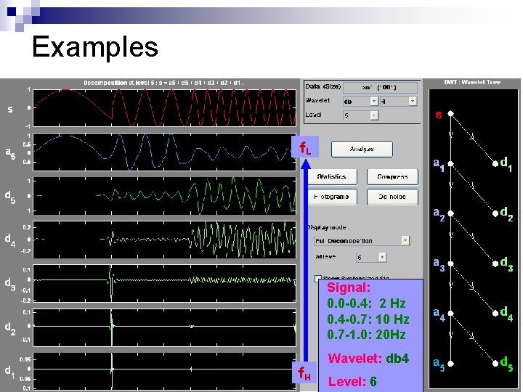523x392 pixels.
Task: Select node d1 in the wavelet tree
Action: (x=495, y=163)
